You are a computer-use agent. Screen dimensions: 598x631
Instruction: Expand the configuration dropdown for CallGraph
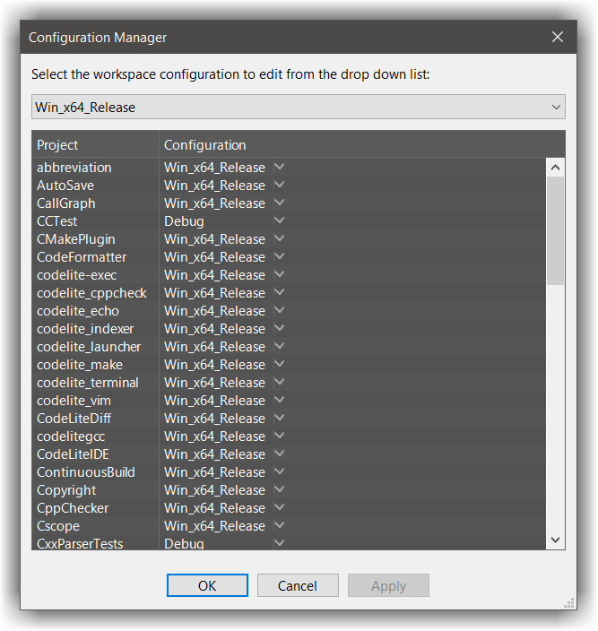click(x=280, y=203)
